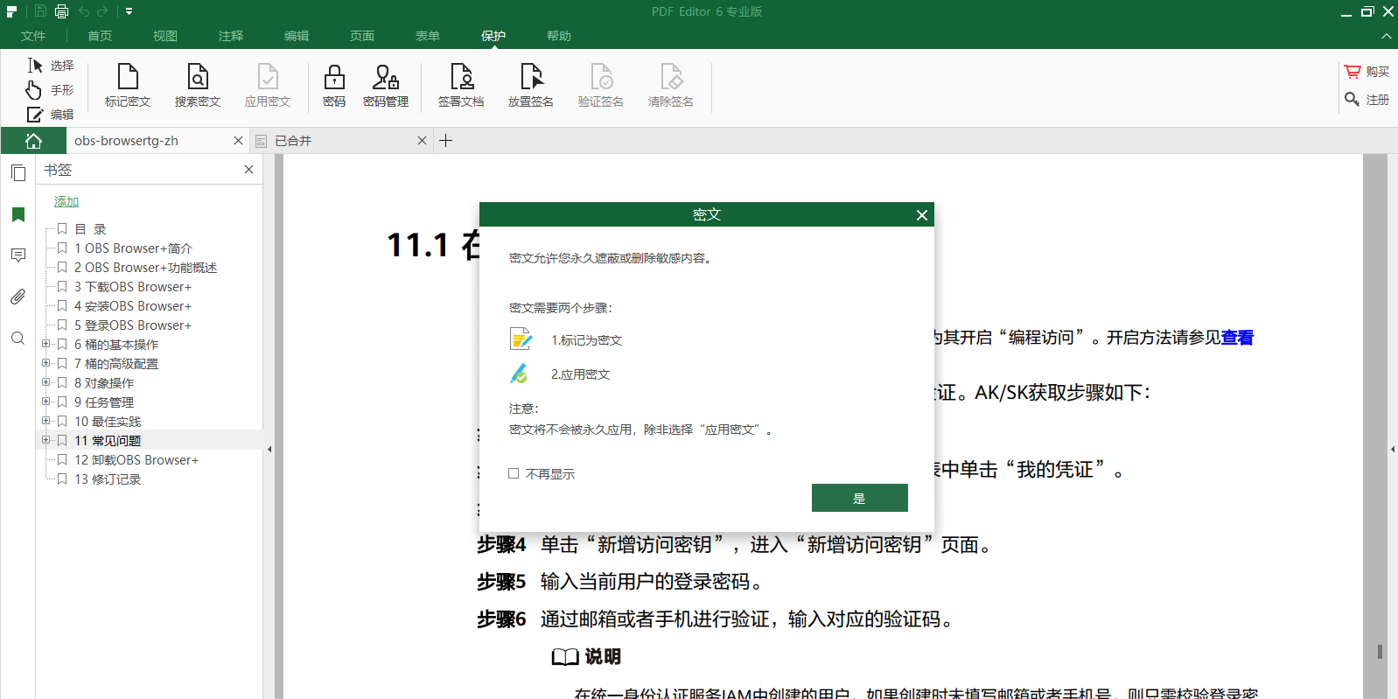1398x699 pixels.
Task: Switch to the 视图 ribbon tab
Action: click(x=165, y=36)
